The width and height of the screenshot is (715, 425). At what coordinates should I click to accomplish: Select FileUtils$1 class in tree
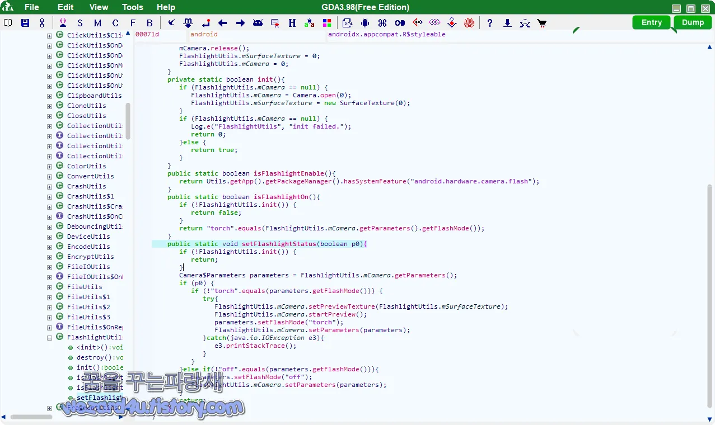(x=88, y=297)
